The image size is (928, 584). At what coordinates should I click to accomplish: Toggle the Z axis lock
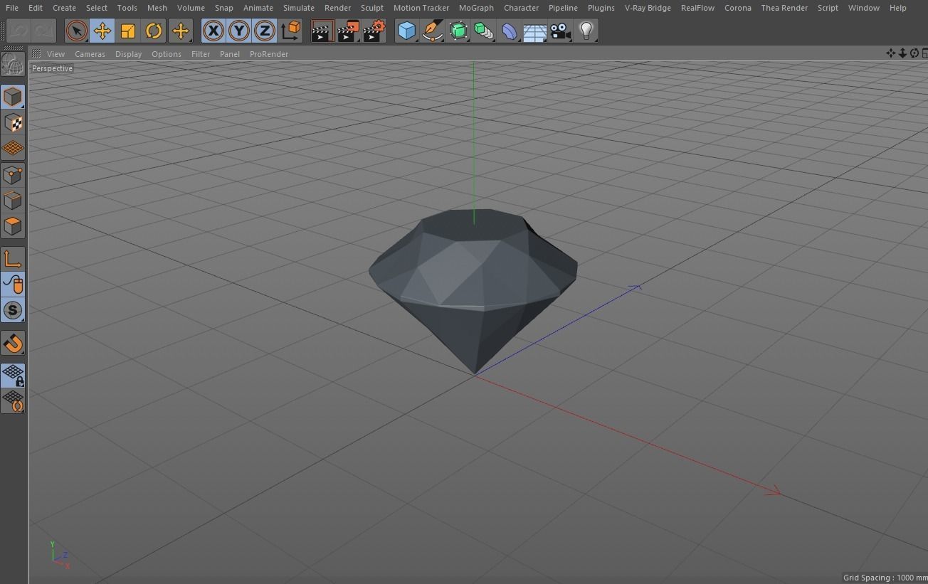(x=265, y=31)
